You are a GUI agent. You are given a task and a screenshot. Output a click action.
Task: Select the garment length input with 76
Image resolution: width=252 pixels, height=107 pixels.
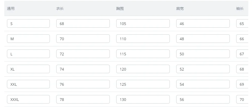(x=83, y=84)
